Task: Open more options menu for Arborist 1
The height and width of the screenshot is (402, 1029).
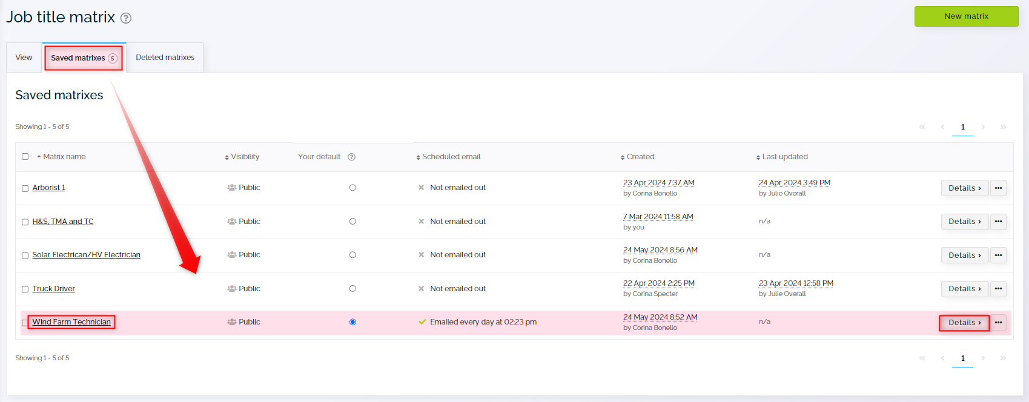Action: click(x=998, y=188)
